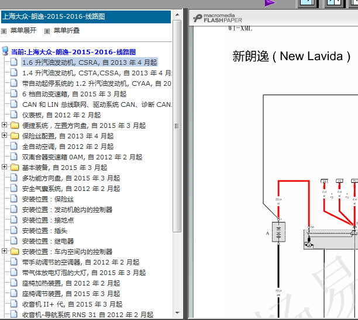Select 6 档自动变速箱, 自 2015 年 3 月起

click(x=74, y=94)
